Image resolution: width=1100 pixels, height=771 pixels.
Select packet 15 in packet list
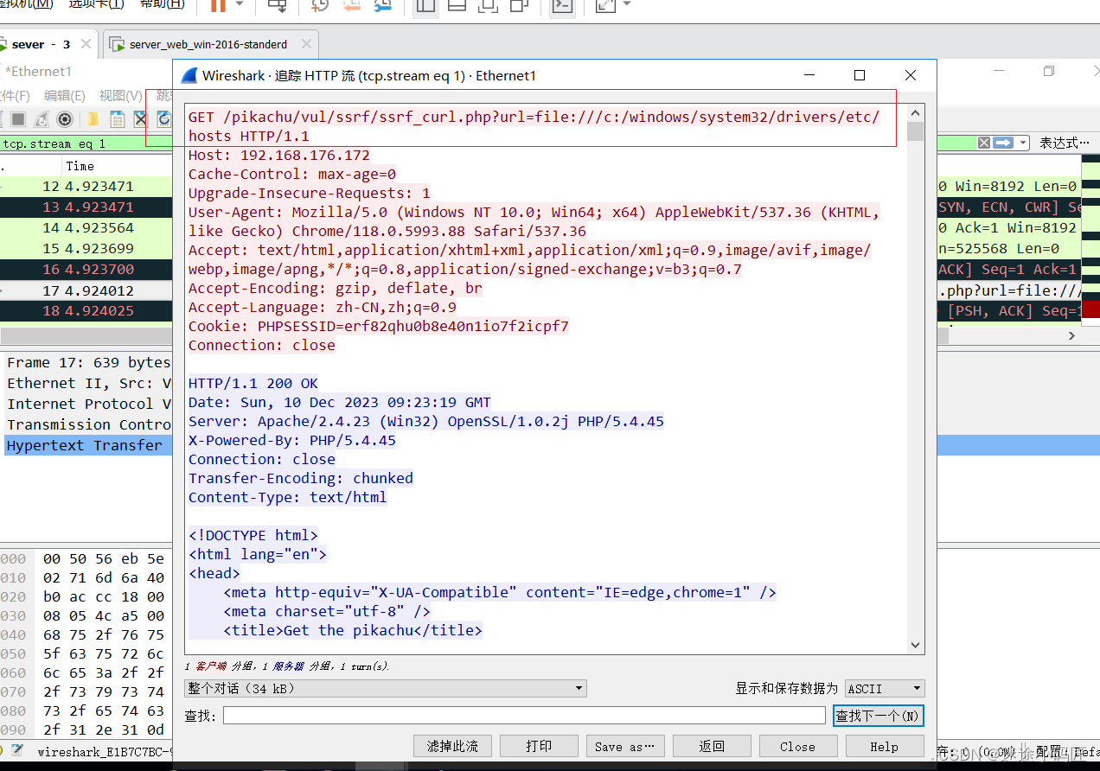coord(86,248)
